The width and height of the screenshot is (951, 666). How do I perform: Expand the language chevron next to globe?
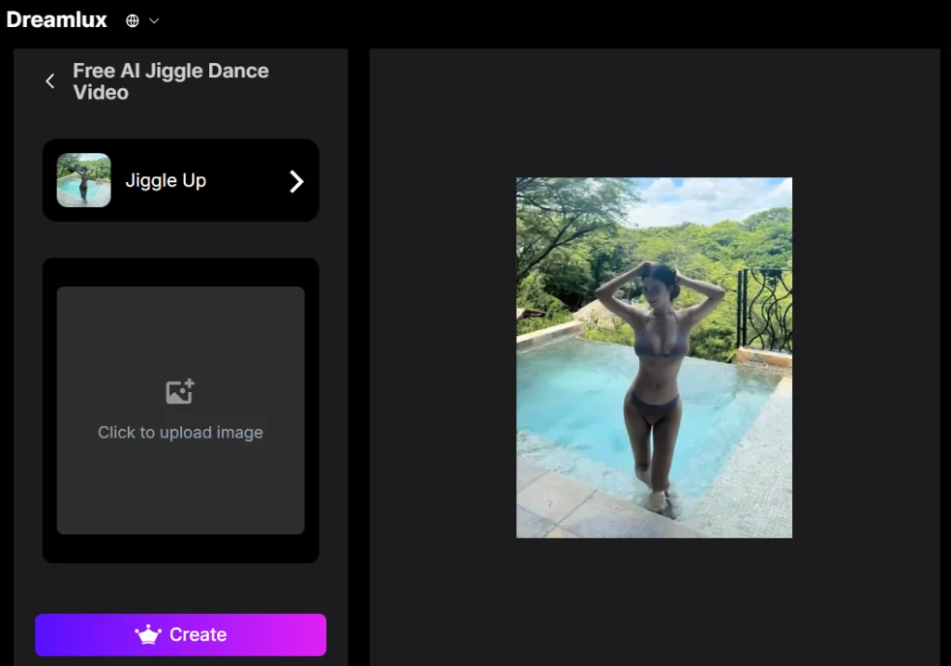coord(154,20)
